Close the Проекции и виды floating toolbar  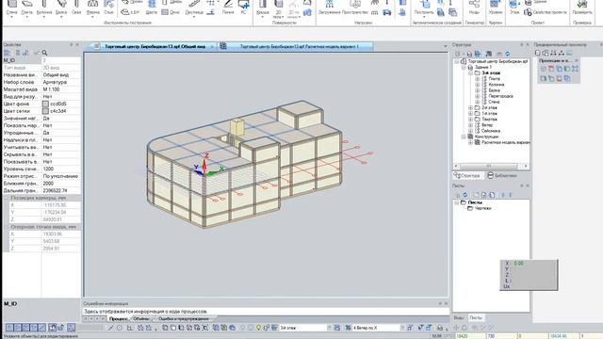576,60
